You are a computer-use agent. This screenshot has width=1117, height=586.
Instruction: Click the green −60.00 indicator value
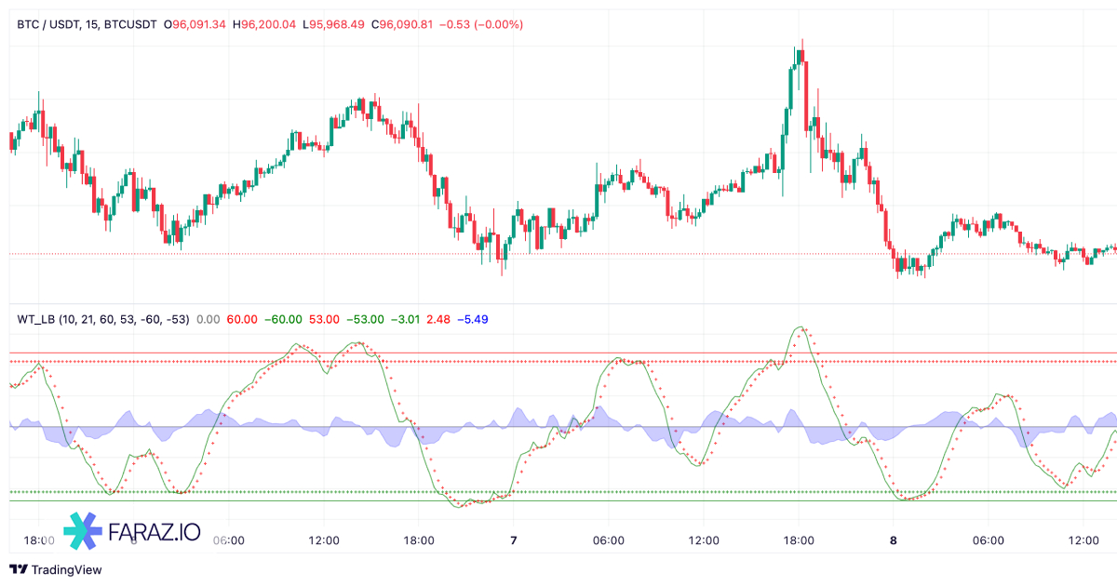click(x=283, y=319)
